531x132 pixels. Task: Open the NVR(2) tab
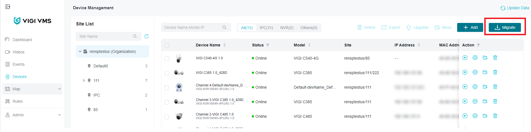pos(287,28)
